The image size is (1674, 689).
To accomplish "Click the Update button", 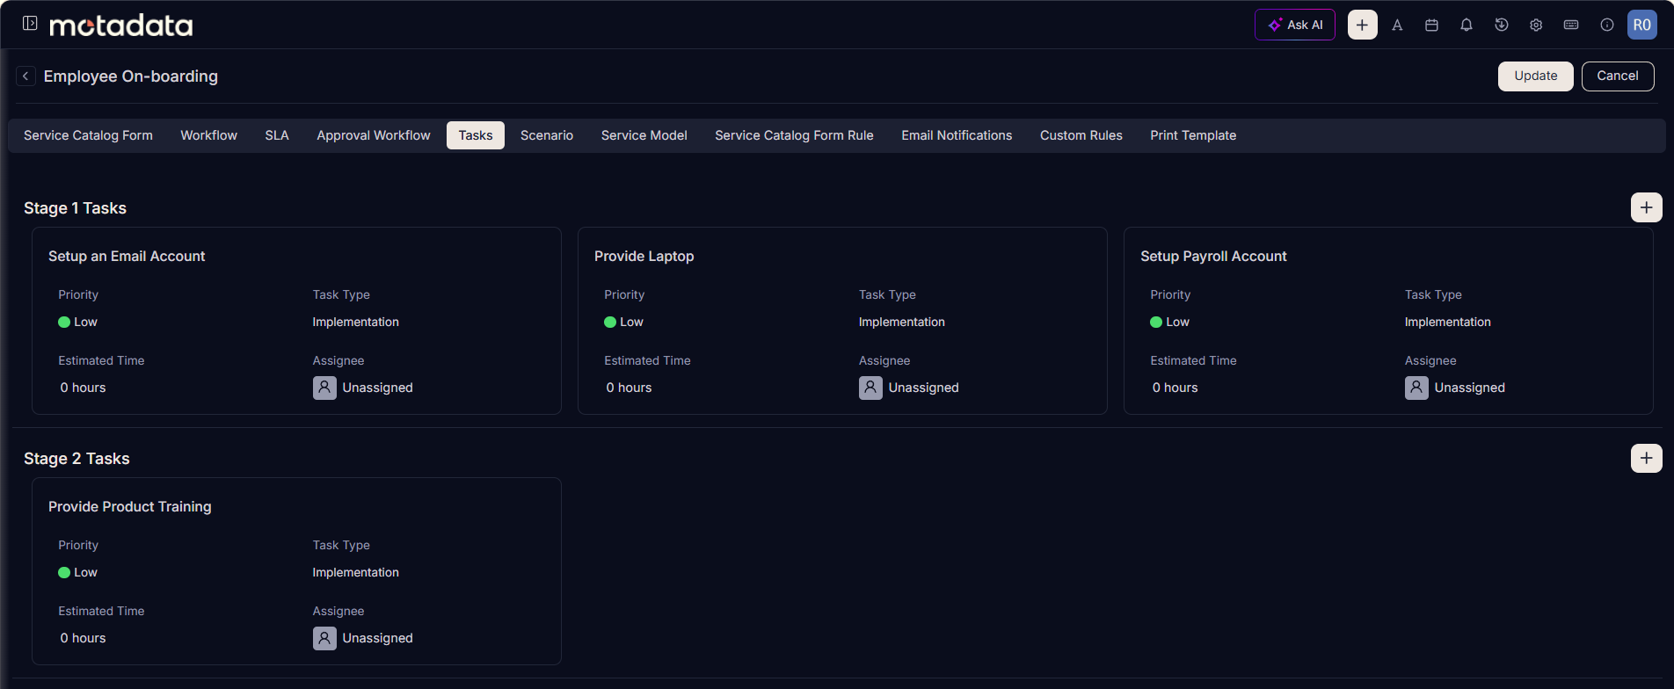I will coord(1535,76).
